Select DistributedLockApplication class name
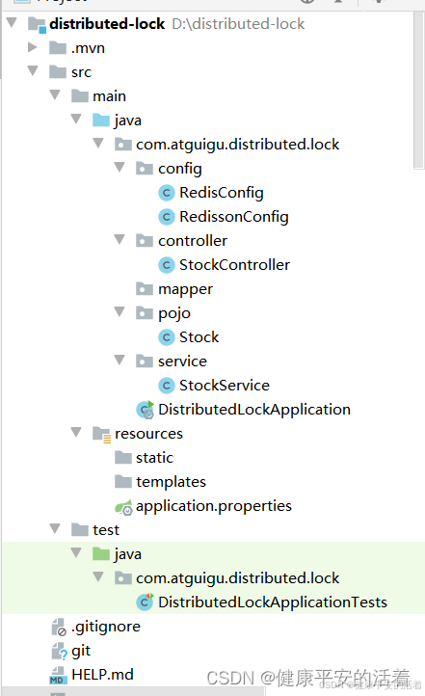Image resolution: width=425 pixels, height=696 pixels. [254, 410]
